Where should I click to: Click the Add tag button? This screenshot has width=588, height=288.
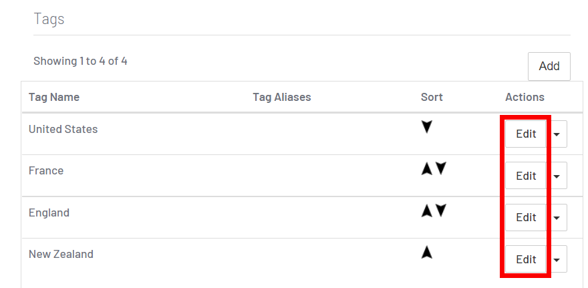549,66
